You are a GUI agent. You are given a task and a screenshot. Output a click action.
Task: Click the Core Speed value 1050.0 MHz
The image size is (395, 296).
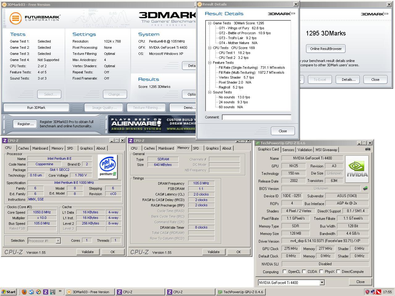tap(42, 212)
